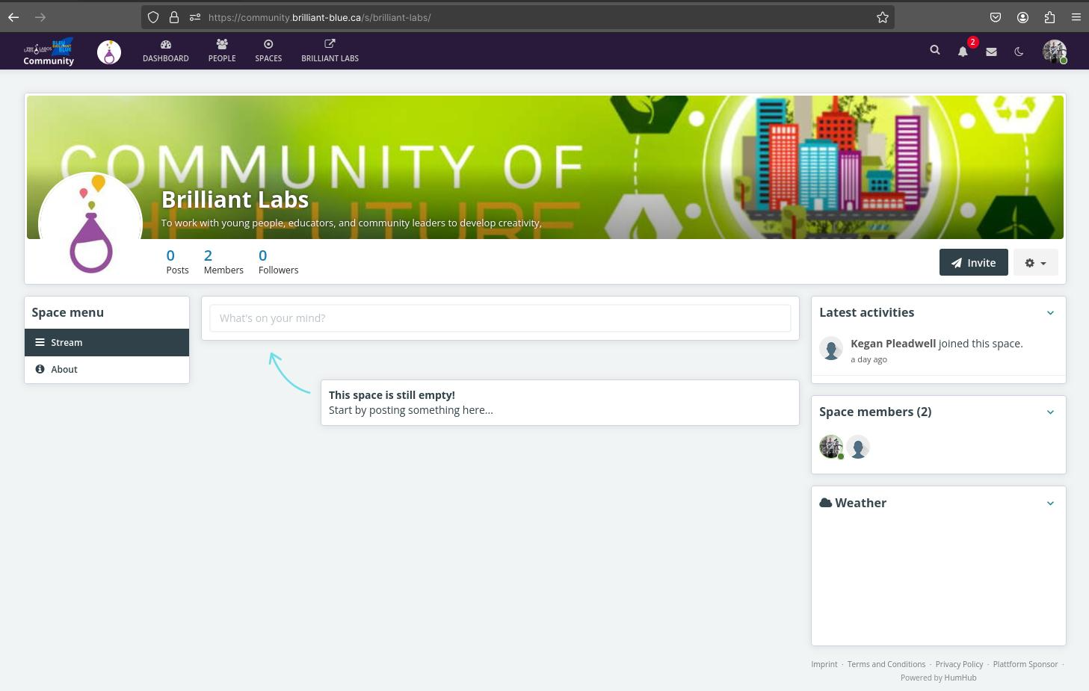The width and height of the screenshot is (1089, 691).
Task: Open the Brilliant Labs external link
Action: coord(330,52)
